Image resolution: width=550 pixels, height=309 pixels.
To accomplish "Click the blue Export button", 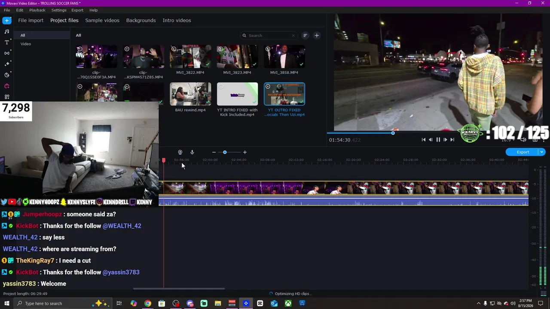I will pos(523,152).
